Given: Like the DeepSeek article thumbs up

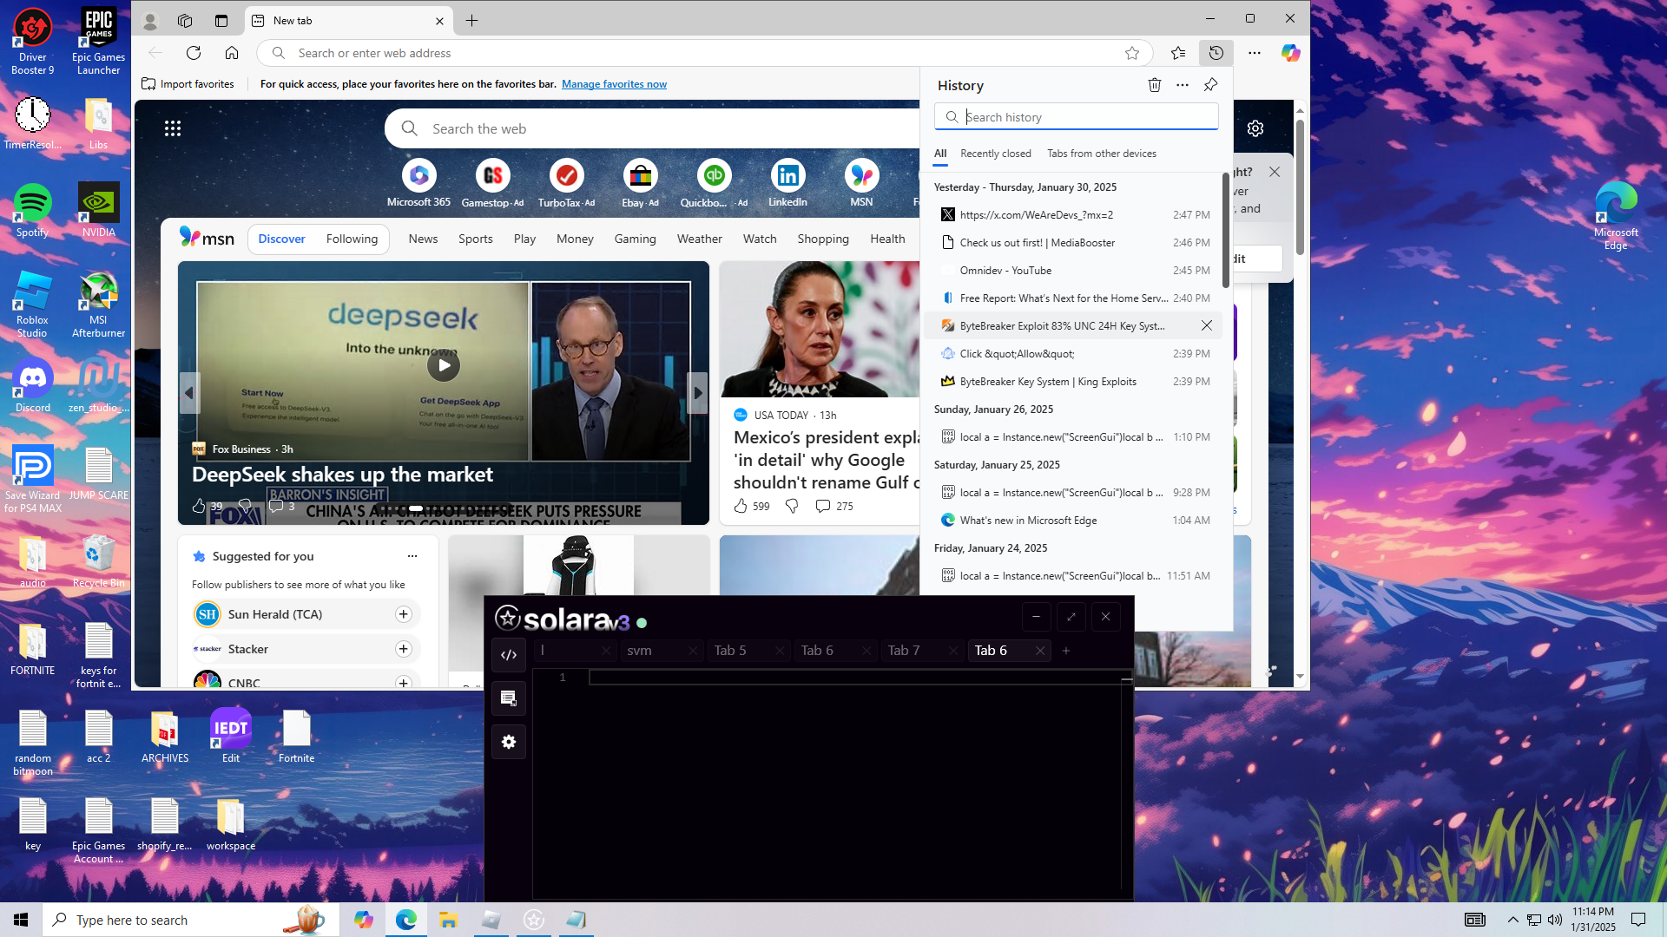Looking at the screenshot, I should coord(199,506).
